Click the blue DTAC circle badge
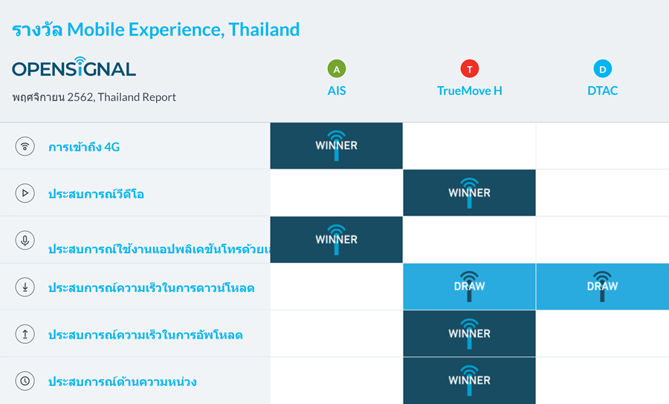The width and height of the screenshot is (669, 404). [x=602, y=69]
